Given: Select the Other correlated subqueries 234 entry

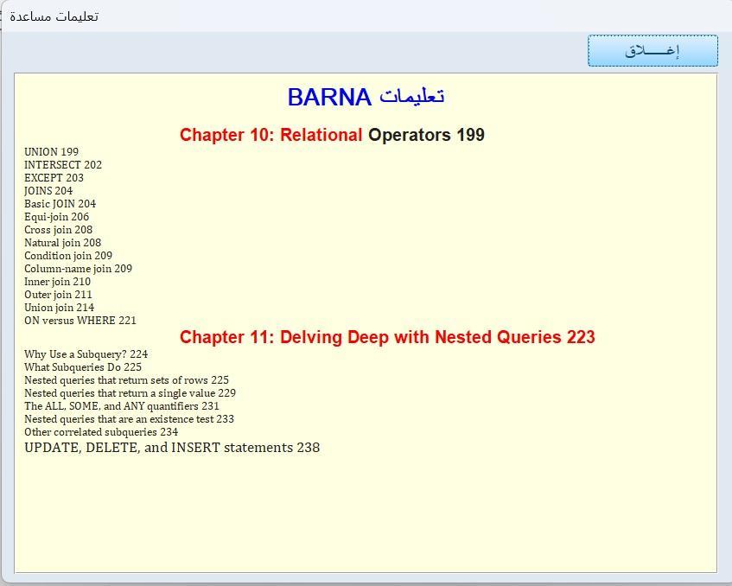Looking at the screenshot, I should pyautogui.click(x=100, y=432).
